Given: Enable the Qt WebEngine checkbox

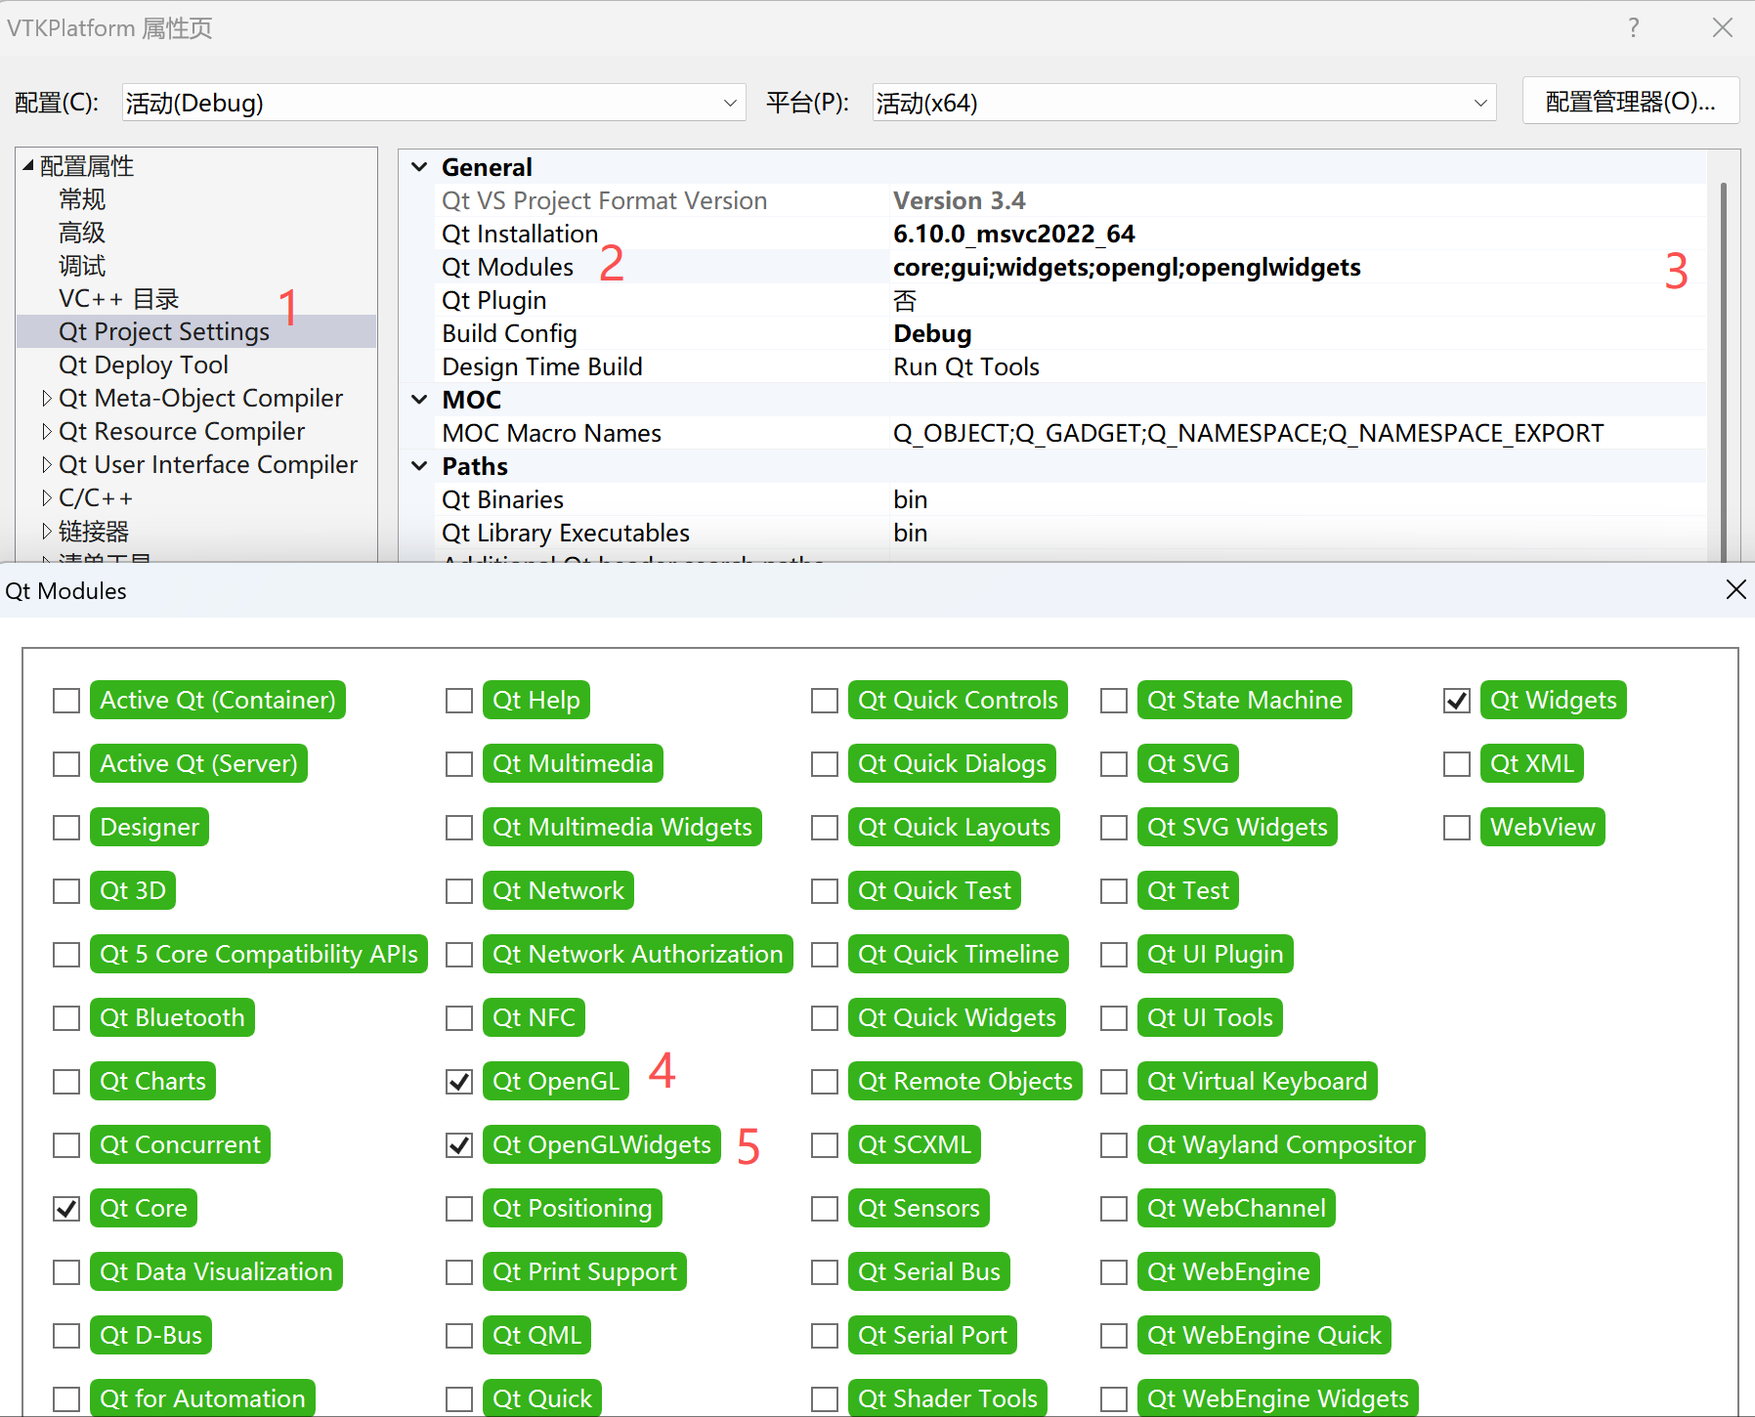Looking at the screenshot, I should coord(1114,1272).
